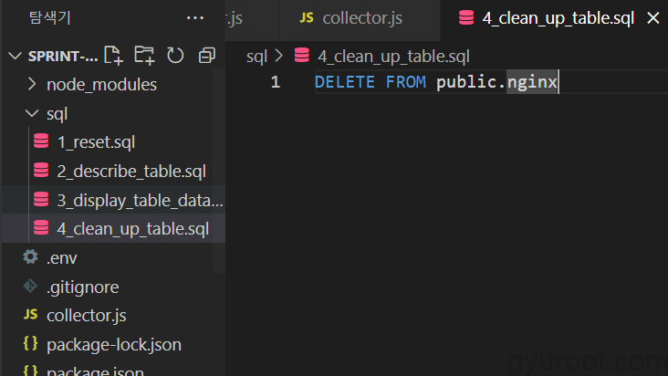Click the gear icon beside .env
Screen dimensions: 668x376
30,257
